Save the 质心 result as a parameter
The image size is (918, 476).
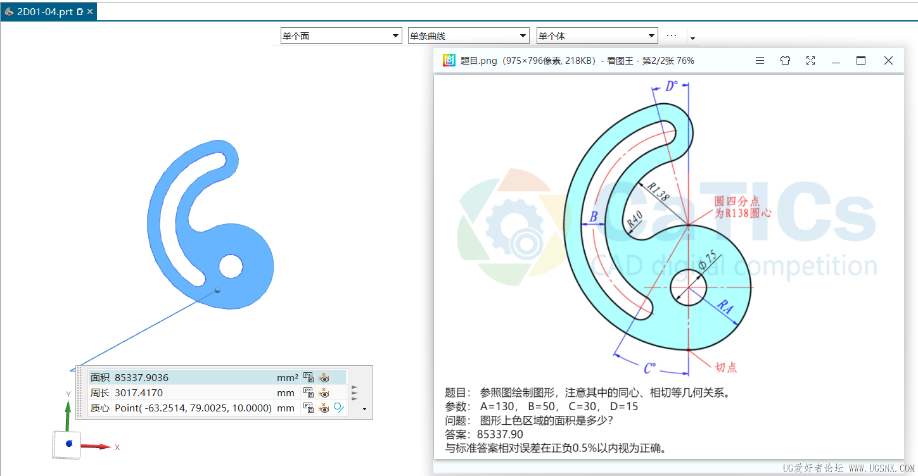tap(309, 408)
